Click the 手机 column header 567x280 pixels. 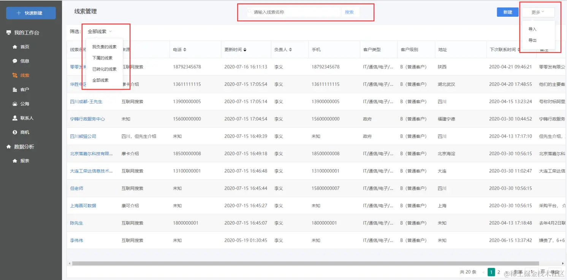click(x=316, y=50)
